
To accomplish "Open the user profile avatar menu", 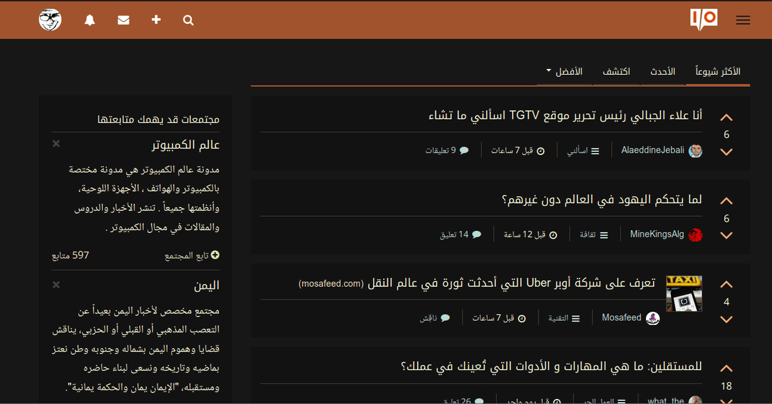I will (50, 20).
